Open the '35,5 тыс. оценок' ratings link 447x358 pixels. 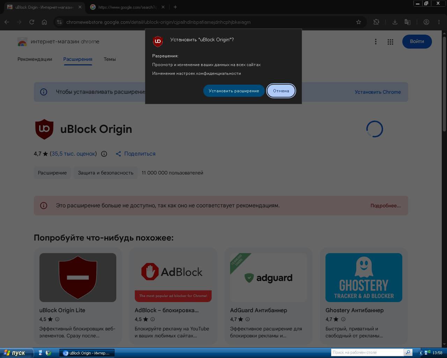pyautogui.click(x=73, y=154)
